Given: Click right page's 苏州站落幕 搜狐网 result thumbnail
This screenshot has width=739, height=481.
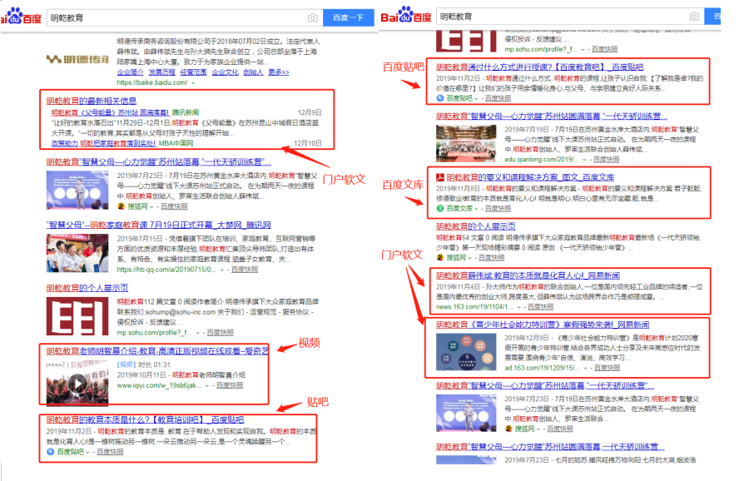Looking at the screenshot, I should pos(466,413).
